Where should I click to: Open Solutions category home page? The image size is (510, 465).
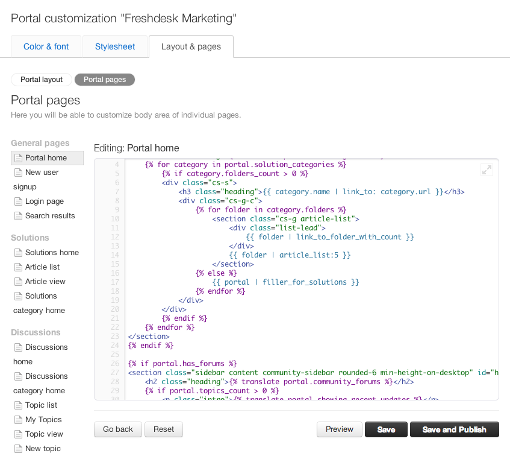tap(39, 303)
